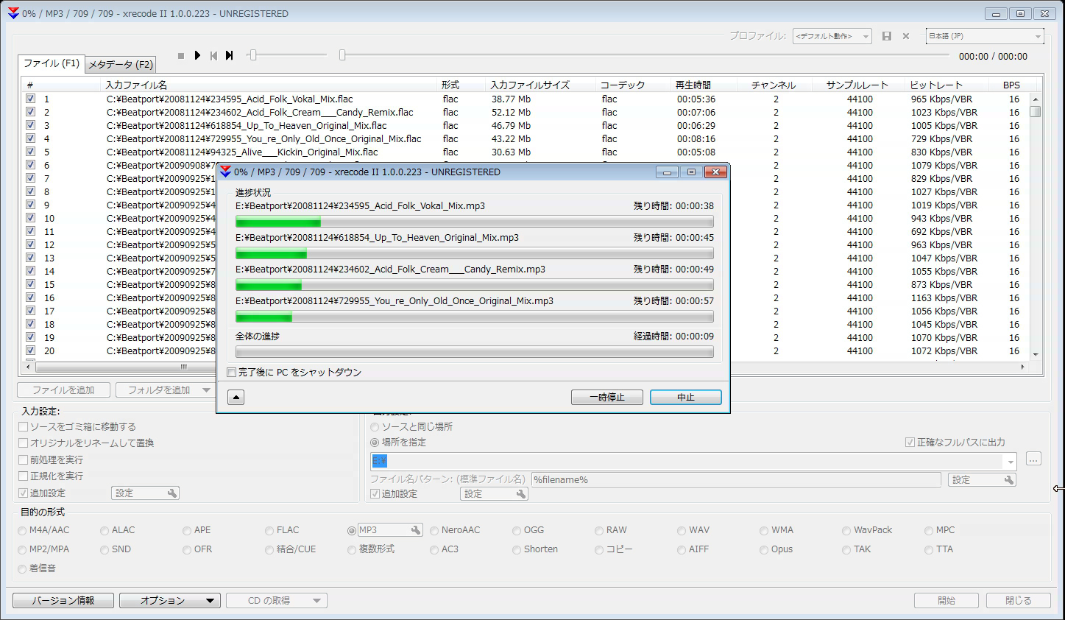Skip to the previous track
The width and height of the screenshot is (1065, 620).
(213, 56)
